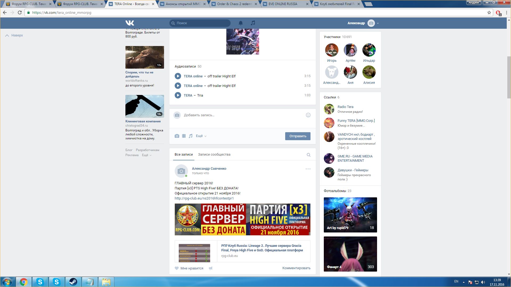
Task: Switch to EVE ONLINE RUSSIA browser tab
Action: pyautogui.click(x=285, y=4)
